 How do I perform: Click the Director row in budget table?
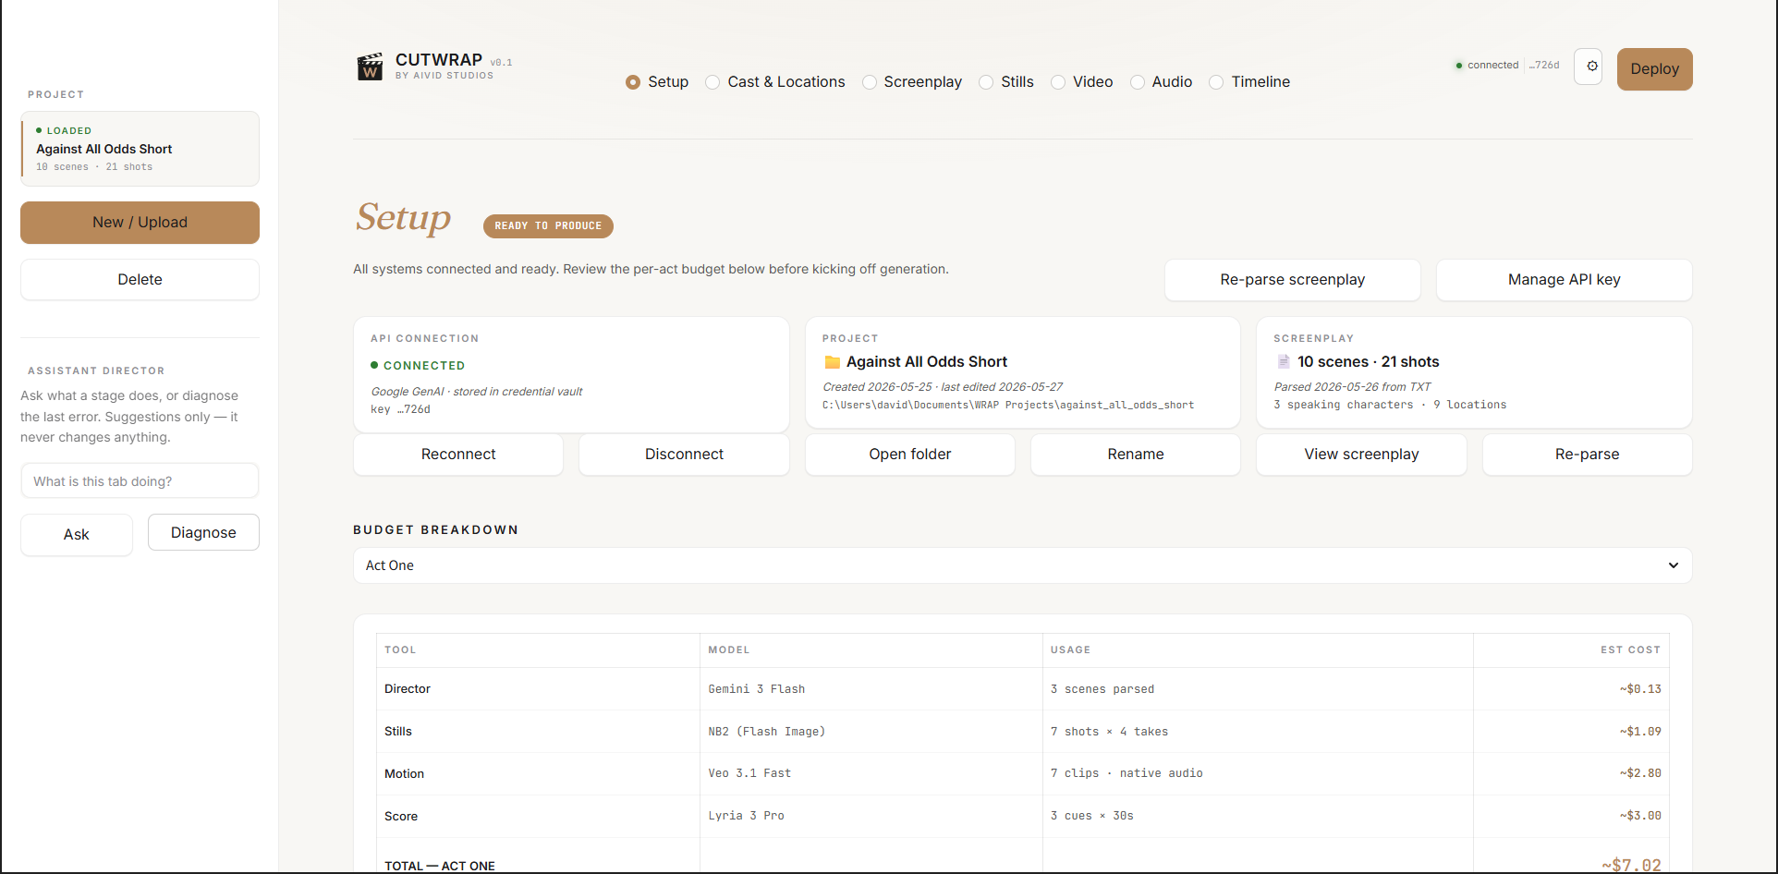(x=1022, y=689)
